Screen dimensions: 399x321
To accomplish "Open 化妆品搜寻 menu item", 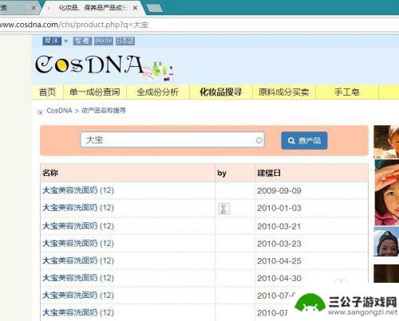I will 221,92.
